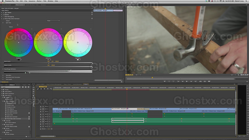The width and height of the screenshot is (249, 140).
Task: Open the Titles sequence tab
Action: click(85, 84)
